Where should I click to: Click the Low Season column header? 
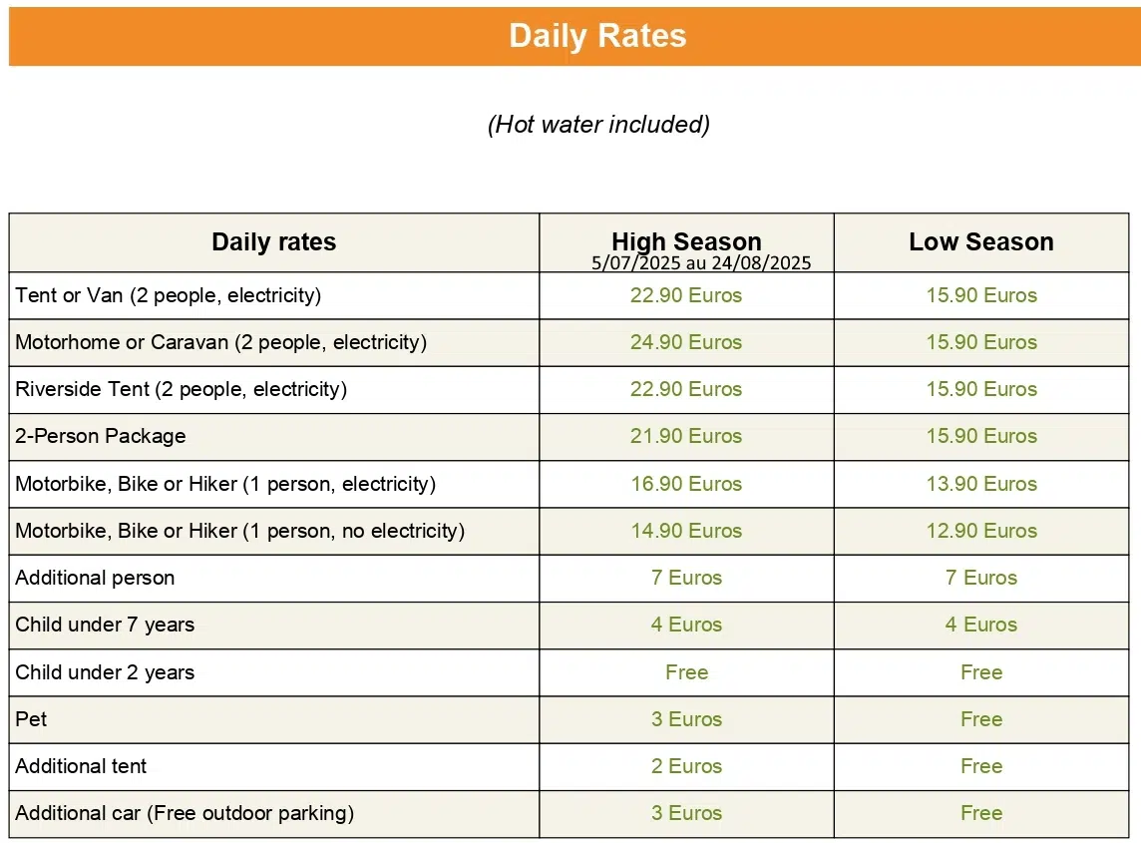(980, 241)
